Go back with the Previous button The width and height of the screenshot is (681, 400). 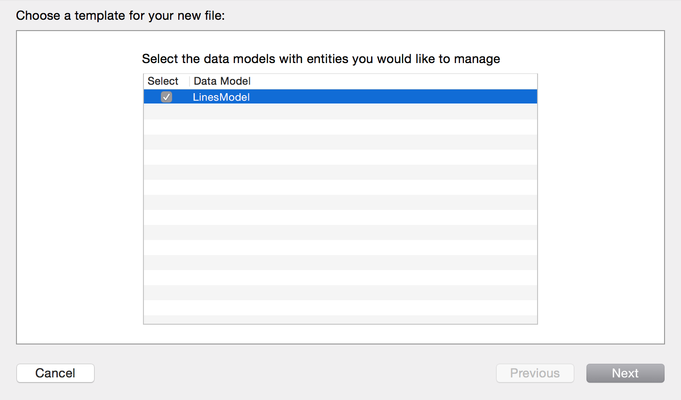[535, 373]
